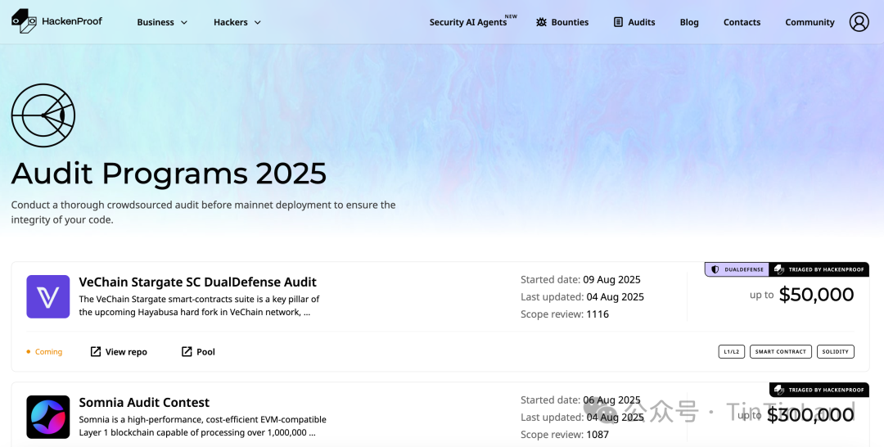Screen dimensions: 884x447
Task: Click the Audit Programs 2025 heading
Action: (169, 173)
